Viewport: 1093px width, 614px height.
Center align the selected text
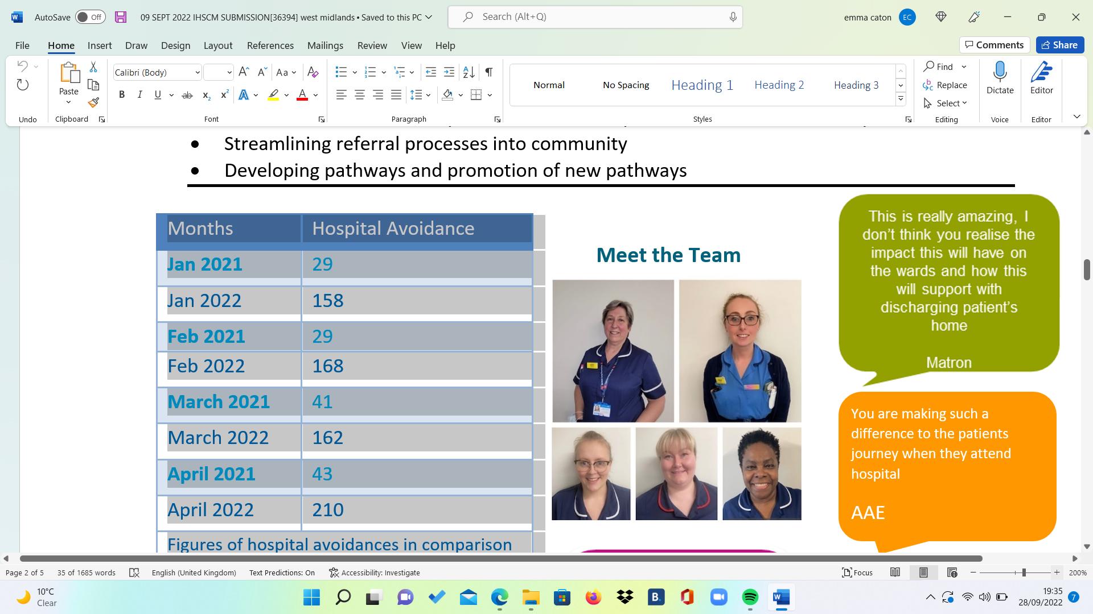(359, 95)
